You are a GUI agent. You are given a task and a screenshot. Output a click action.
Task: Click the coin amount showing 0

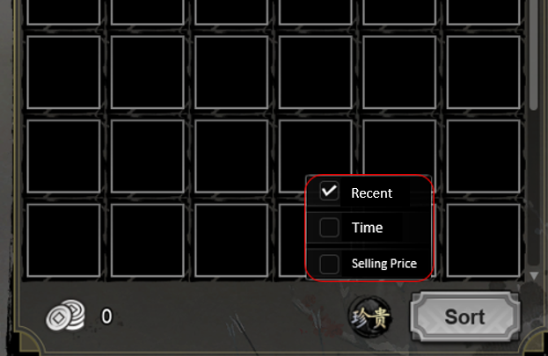tap(106, 316)
